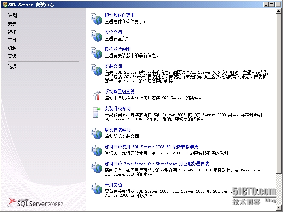Open the 升级文档 link
This screenshot has height=212, width=283.
113,185
